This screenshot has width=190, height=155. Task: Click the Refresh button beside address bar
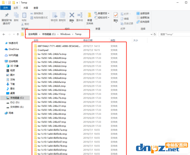click(x=155, y=34)
